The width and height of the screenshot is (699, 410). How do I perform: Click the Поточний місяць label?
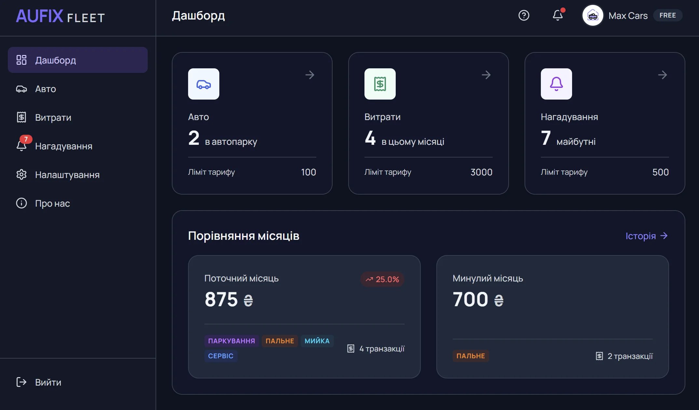241,279
